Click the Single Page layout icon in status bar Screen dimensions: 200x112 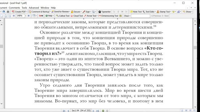[182, 110]
